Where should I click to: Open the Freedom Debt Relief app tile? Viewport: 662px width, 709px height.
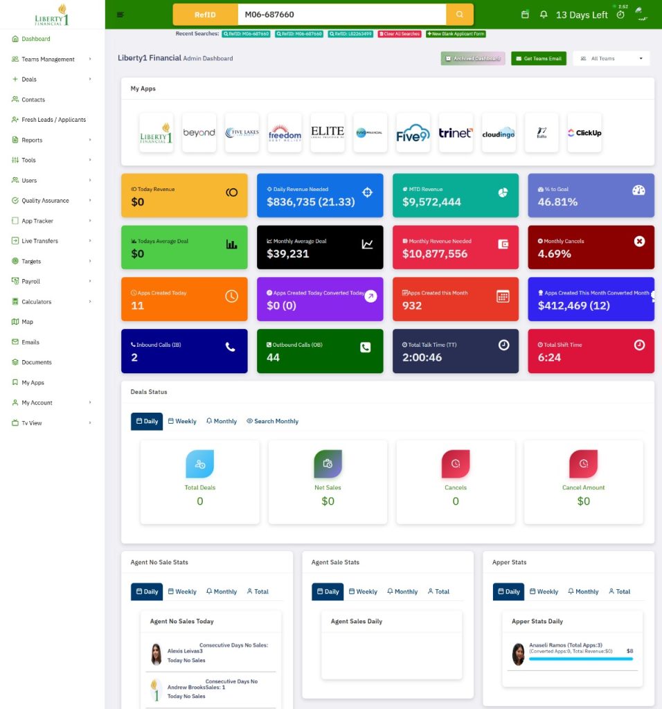tap(285, 133)
